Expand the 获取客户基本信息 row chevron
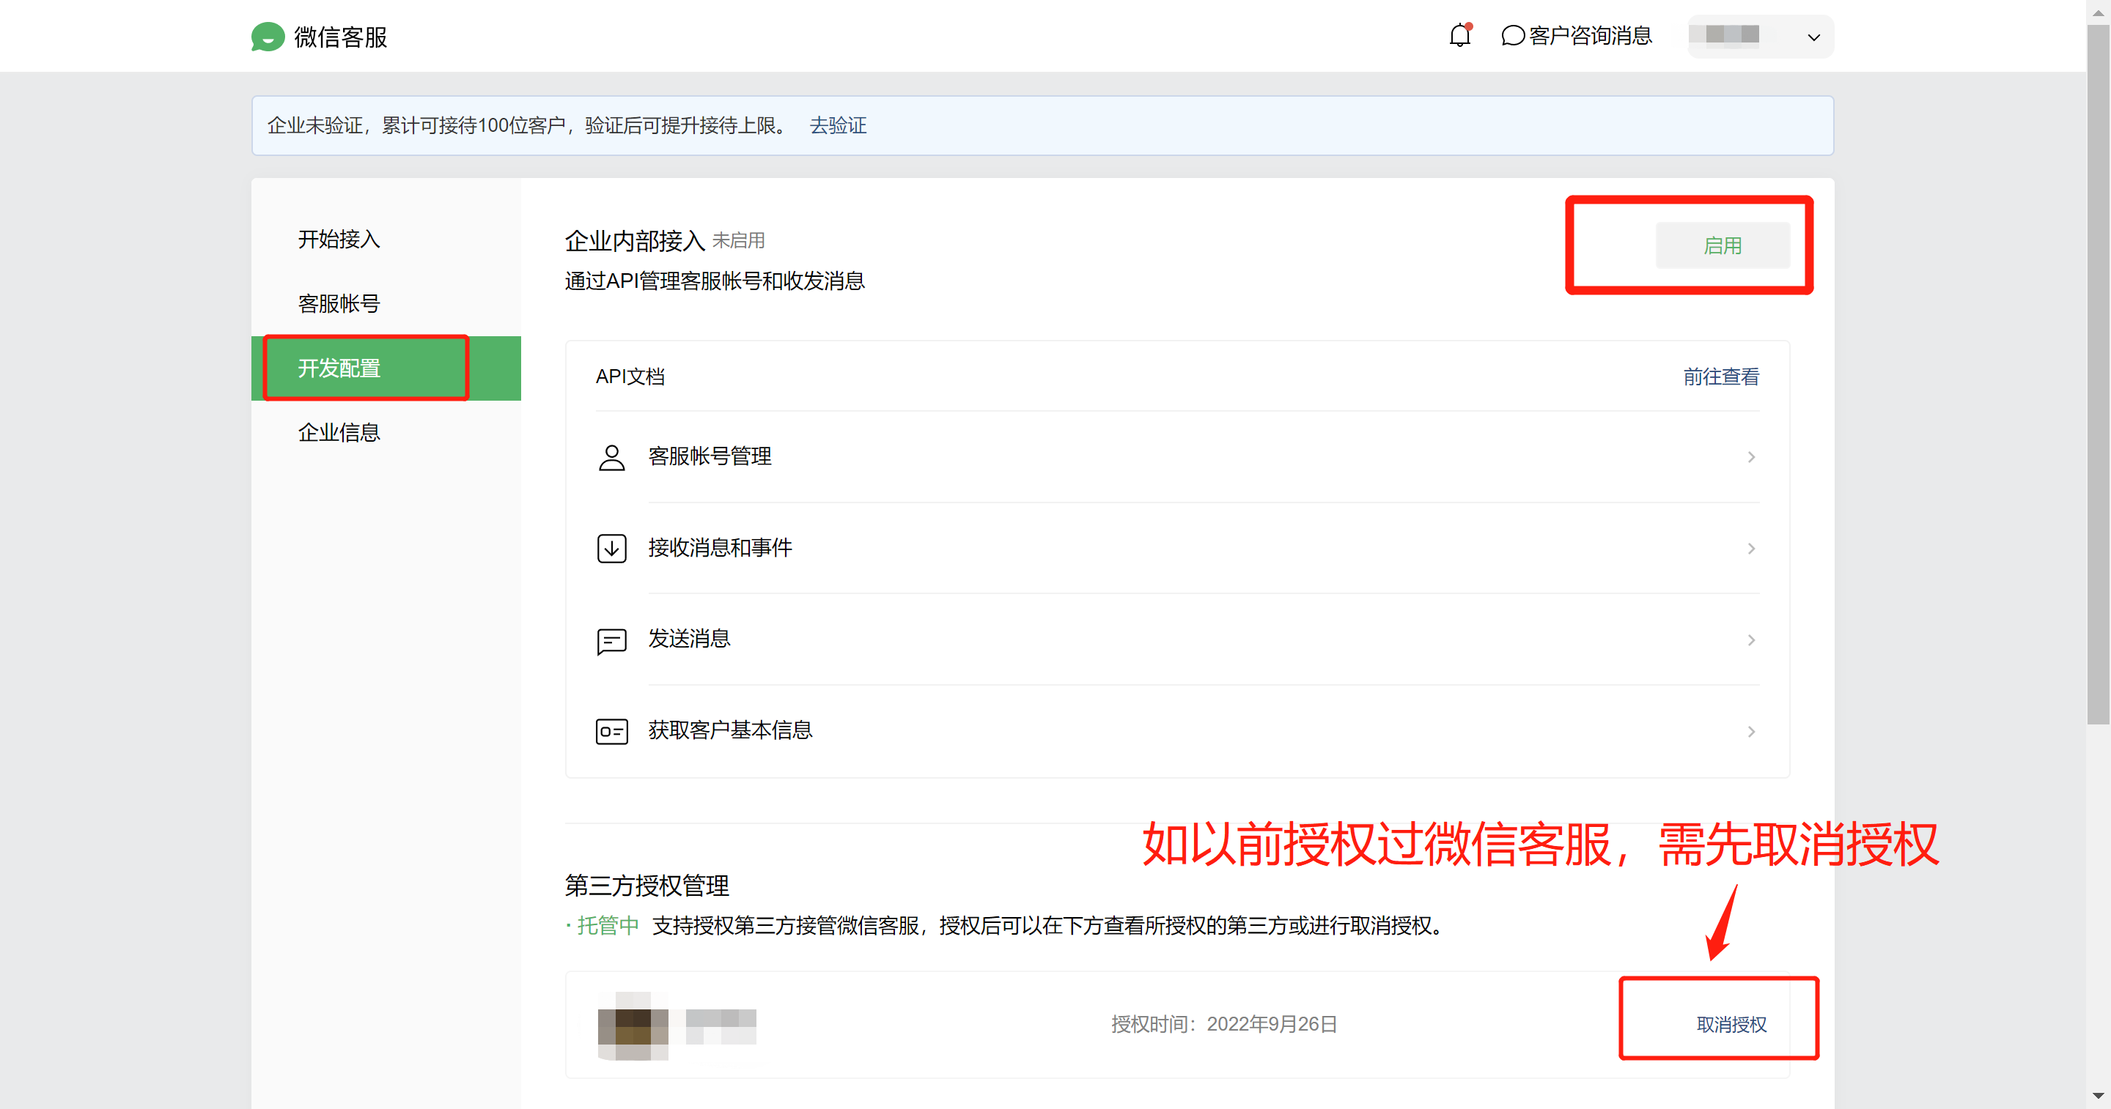Viewport: 2111px width, 1109px height. (1750, 732)
